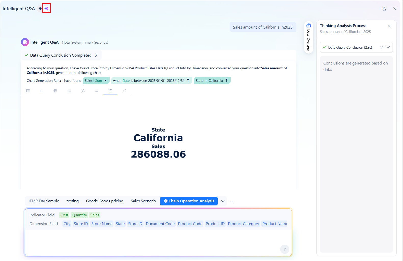Click the Chain Operation Analysis button
Viewport: 403px width, 261px height.
click(x=189, y=201)
